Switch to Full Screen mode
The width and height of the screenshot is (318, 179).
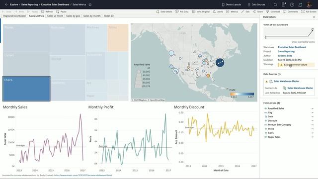point(309,12)
